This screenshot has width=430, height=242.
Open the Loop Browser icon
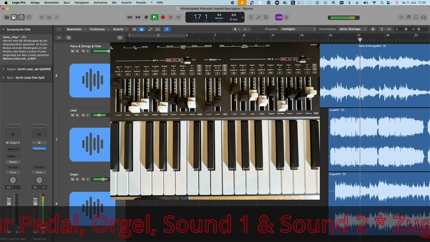tap(416, 17)
